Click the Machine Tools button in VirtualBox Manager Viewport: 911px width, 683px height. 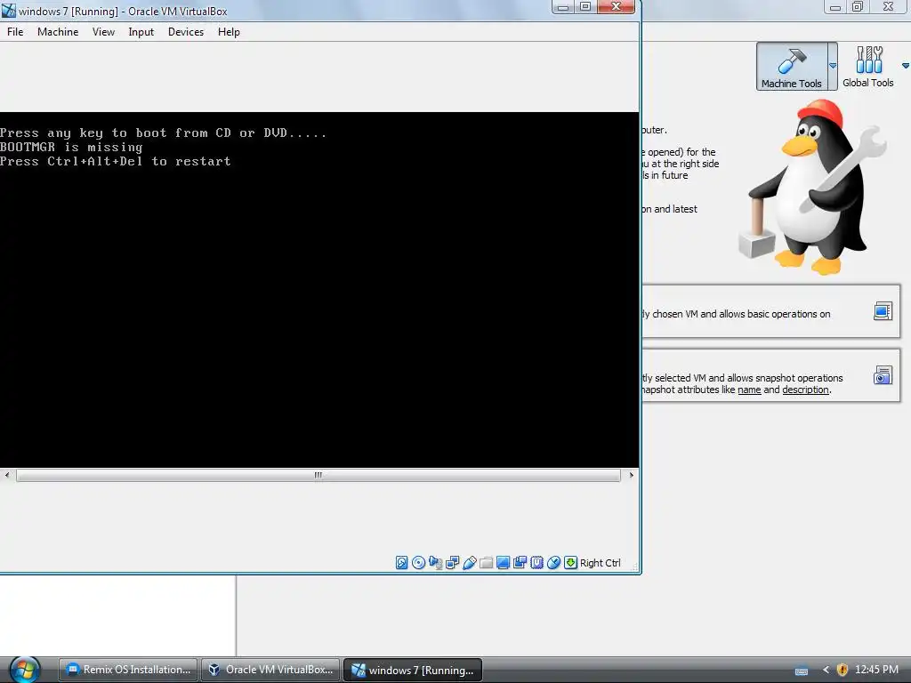791,66
